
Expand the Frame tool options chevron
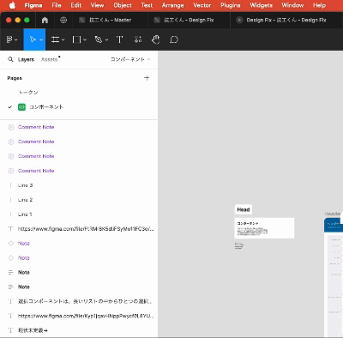[63, 39]
